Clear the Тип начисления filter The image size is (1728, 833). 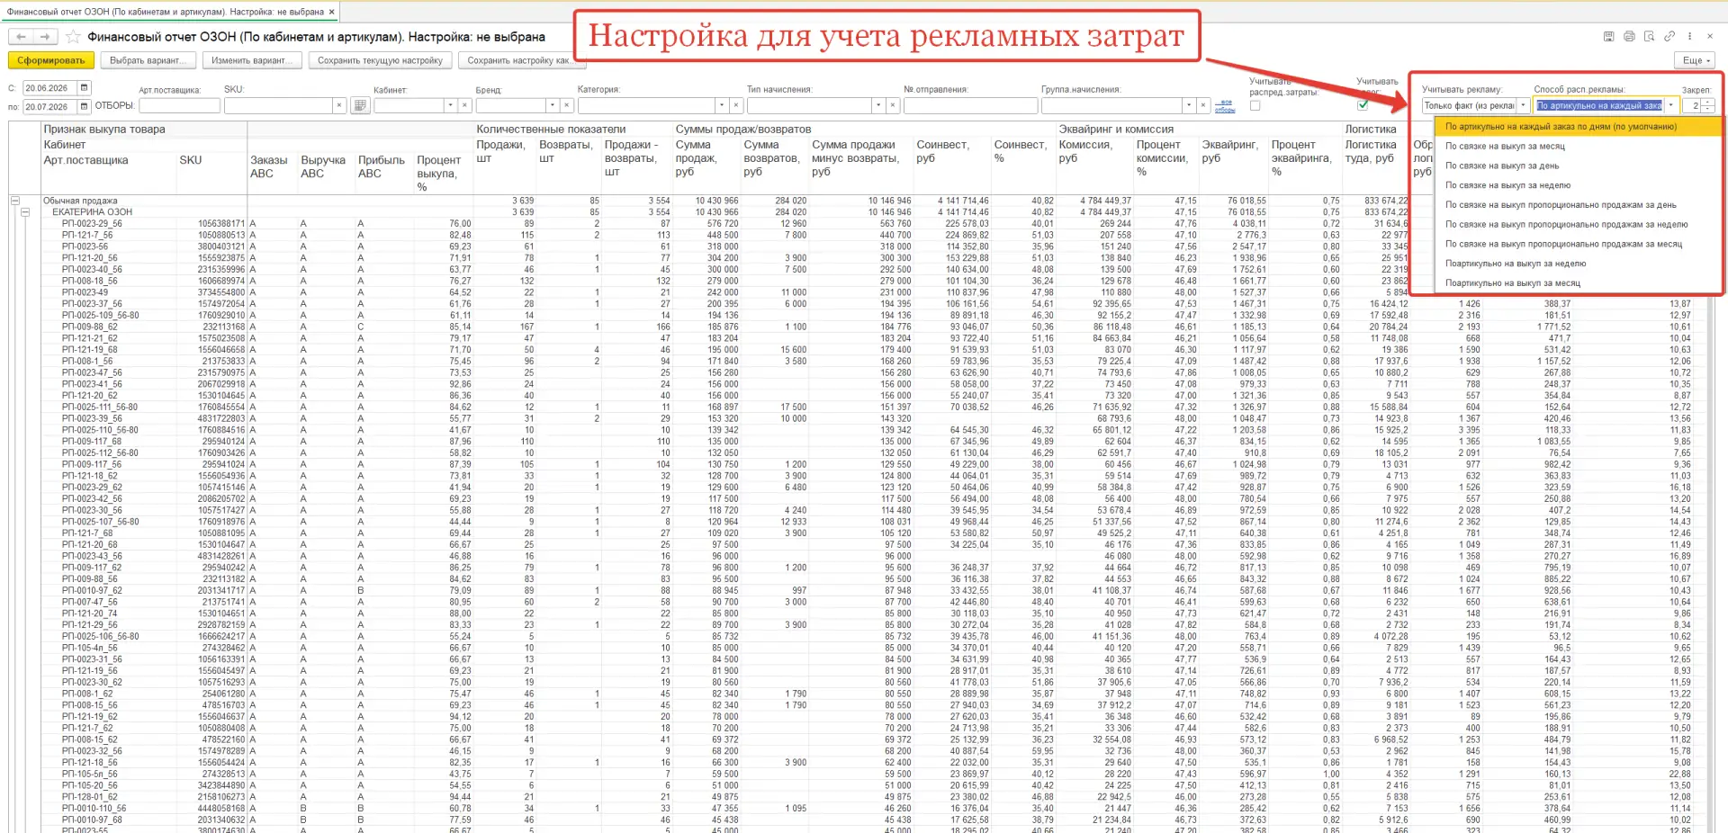tap(893, 106)
